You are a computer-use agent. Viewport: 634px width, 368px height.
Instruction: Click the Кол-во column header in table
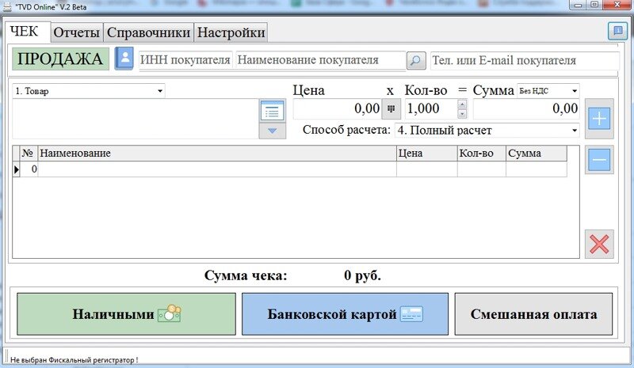pyautogui.click(x=482, y=154)
